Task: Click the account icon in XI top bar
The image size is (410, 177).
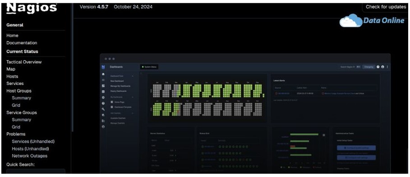Action: pyautogui.click(x=383, y=67)
